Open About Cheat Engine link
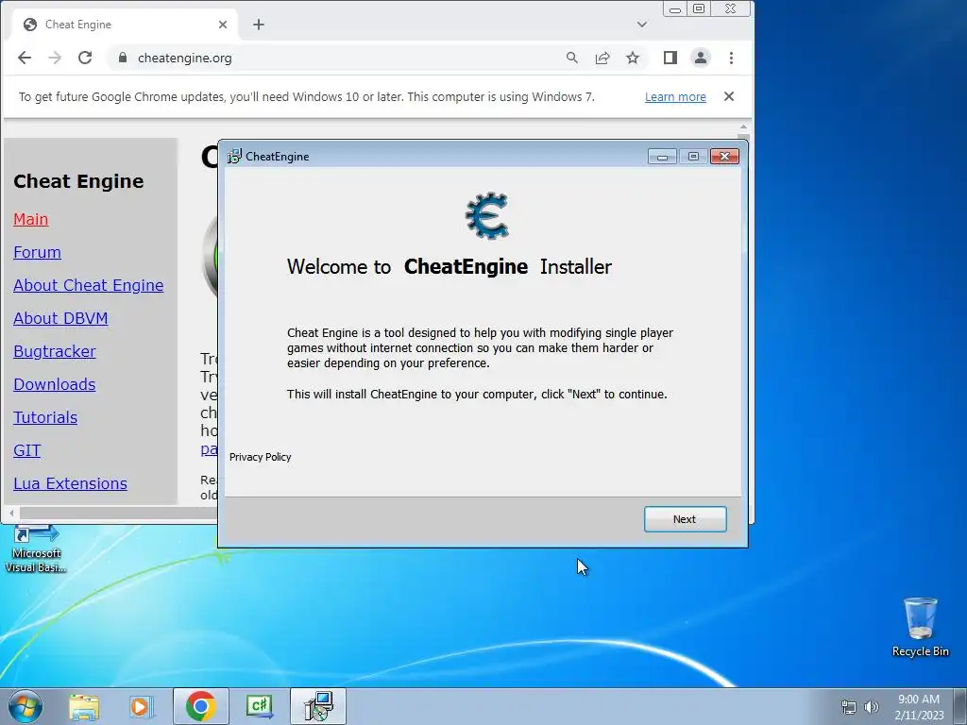 click(88, 285)
